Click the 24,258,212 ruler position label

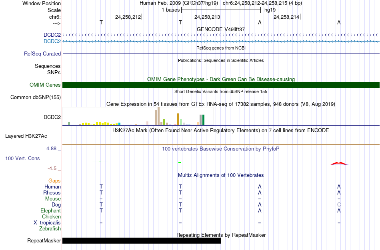pos(128,17)
